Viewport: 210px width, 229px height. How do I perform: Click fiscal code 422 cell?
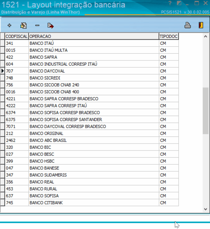tap(17, 57)
